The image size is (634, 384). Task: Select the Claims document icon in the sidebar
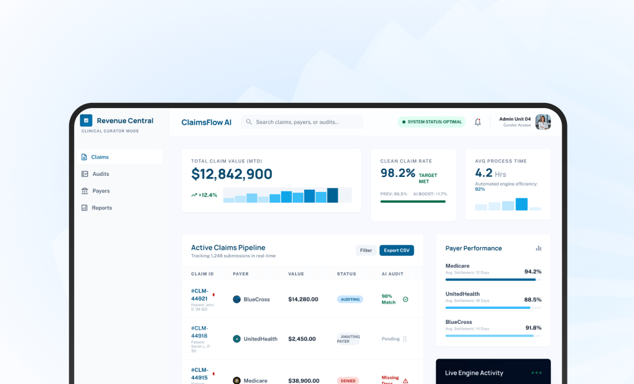pyautogui.click(x=84, y=156)
